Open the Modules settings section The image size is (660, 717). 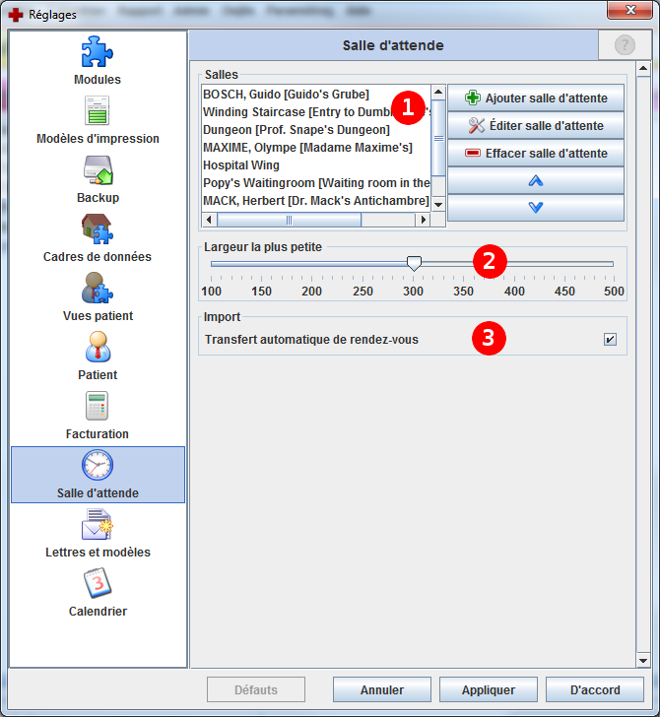(x=98, y=52)
